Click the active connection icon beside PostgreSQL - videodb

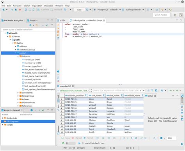[94, 10]
